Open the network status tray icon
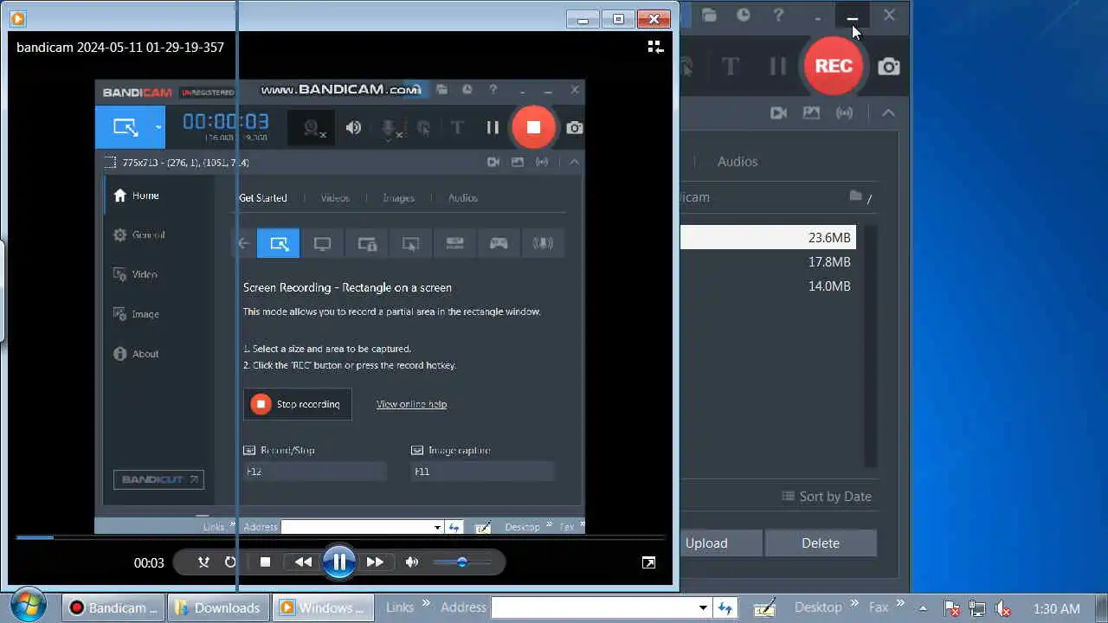Screen dimensions: 1108x623 [977, 608]
